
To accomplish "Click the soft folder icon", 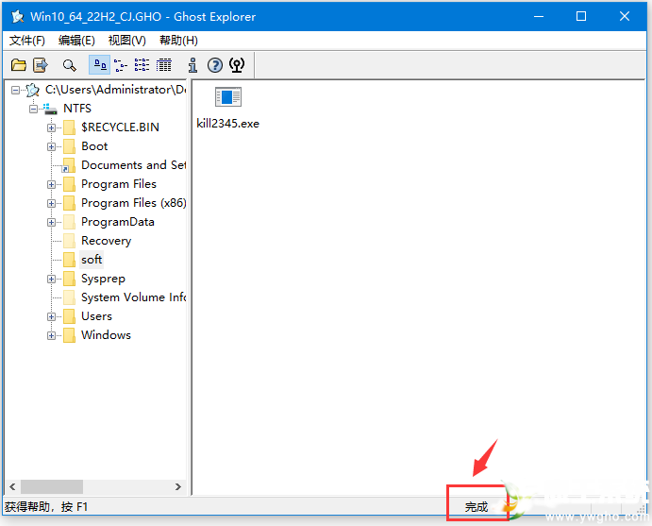I will pos(69,260).
